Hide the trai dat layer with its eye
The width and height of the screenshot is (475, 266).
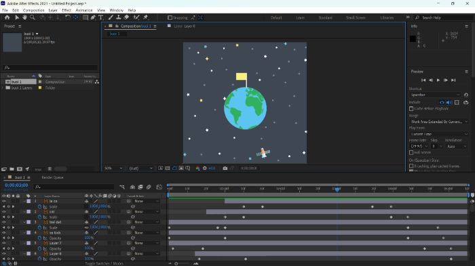click(x=4, y=222)
